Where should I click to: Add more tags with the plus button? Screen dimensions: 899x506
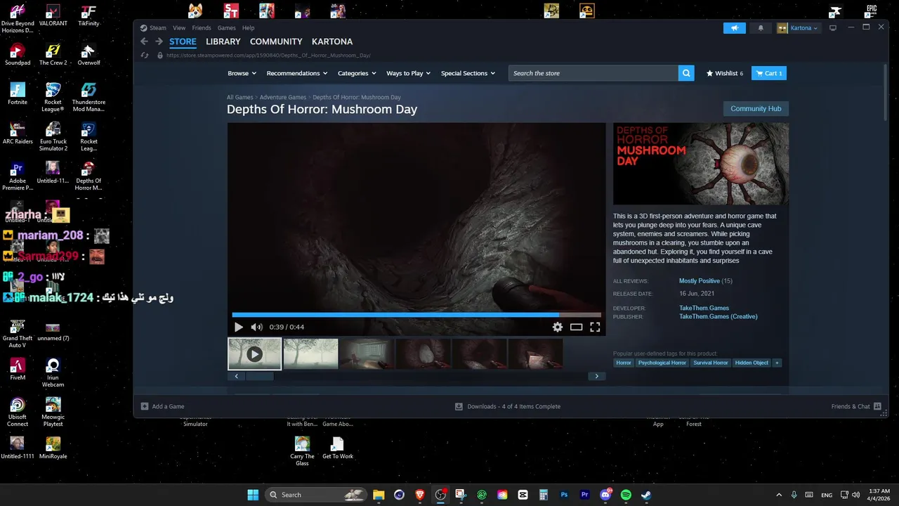(x=777, y=363)
